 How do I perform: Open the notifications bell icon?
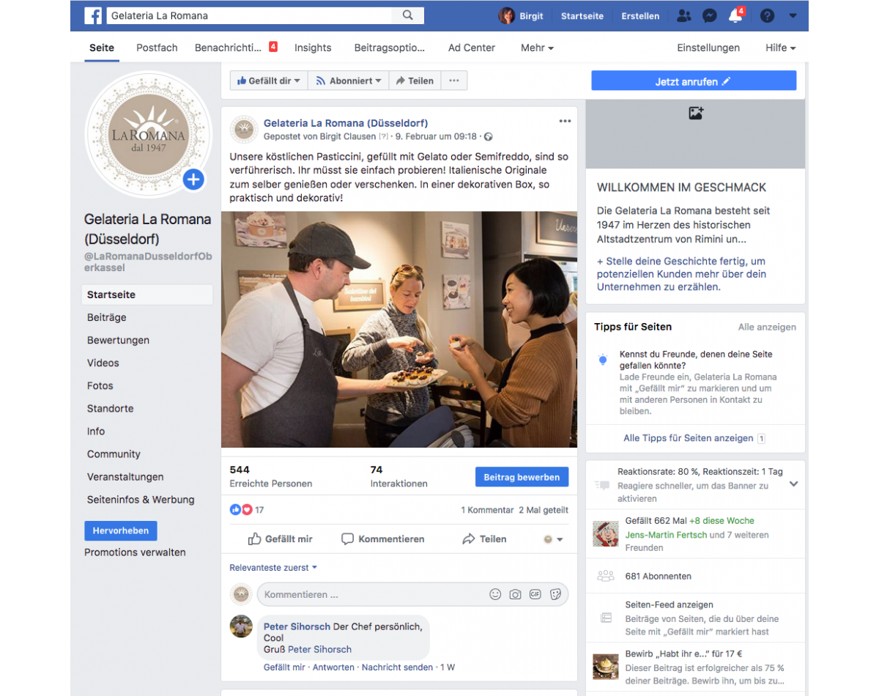click(x=735, y=15)
